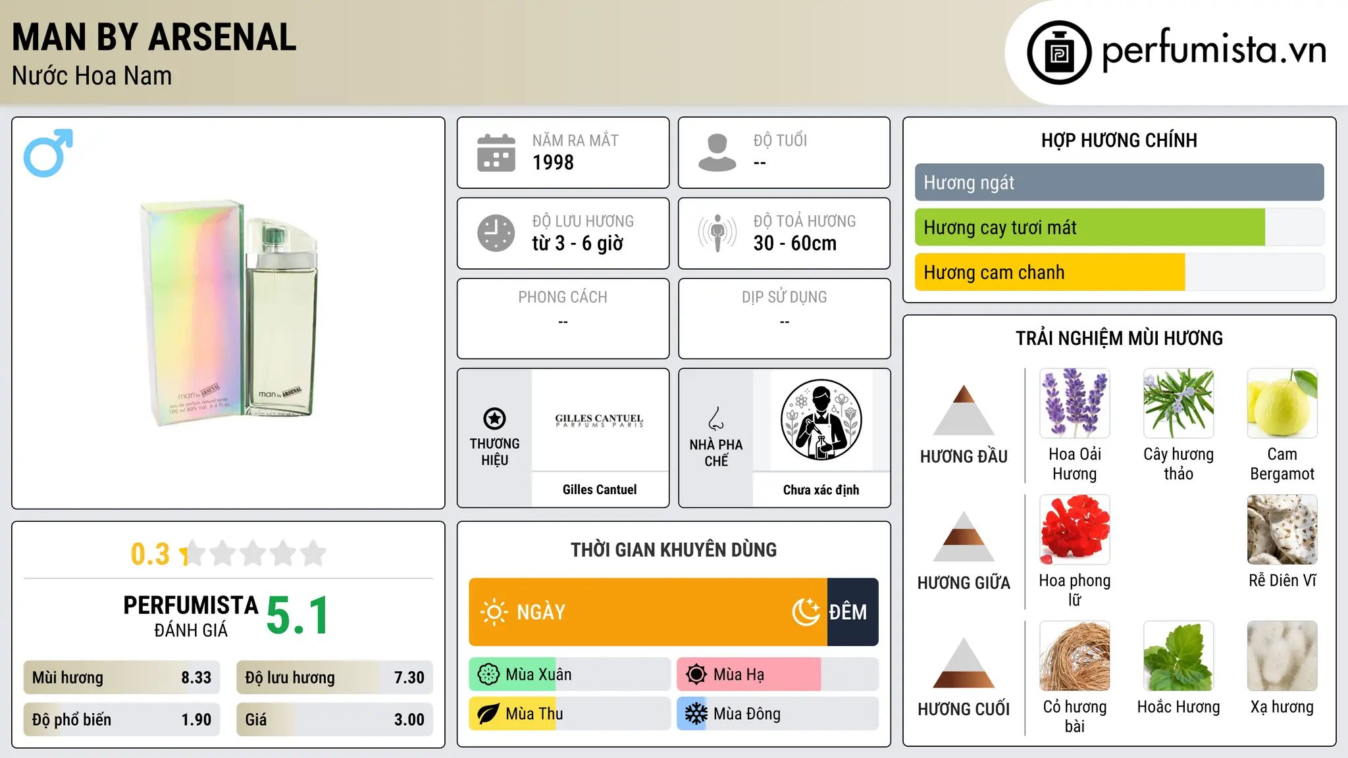
Task: Open the Cỏ hương bài vetiver image
Action: tap(1075, 656)
